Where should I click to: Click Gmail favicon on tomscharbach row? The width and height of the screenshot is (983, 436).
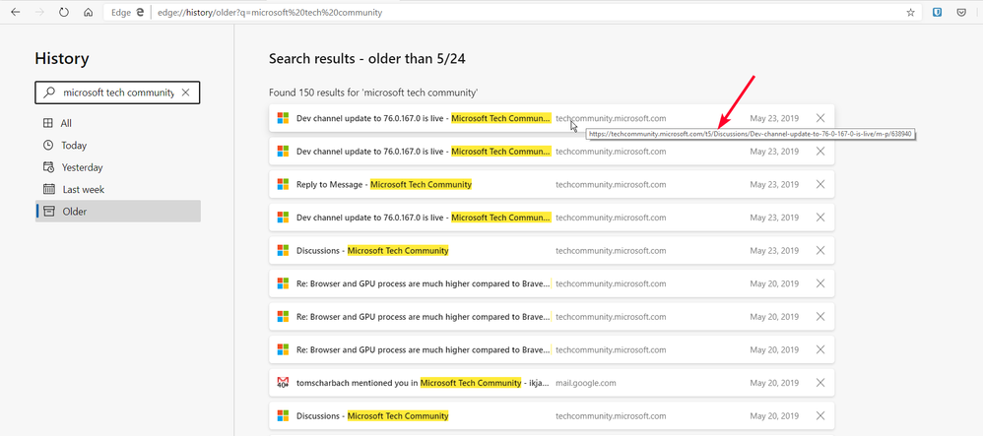283,382
